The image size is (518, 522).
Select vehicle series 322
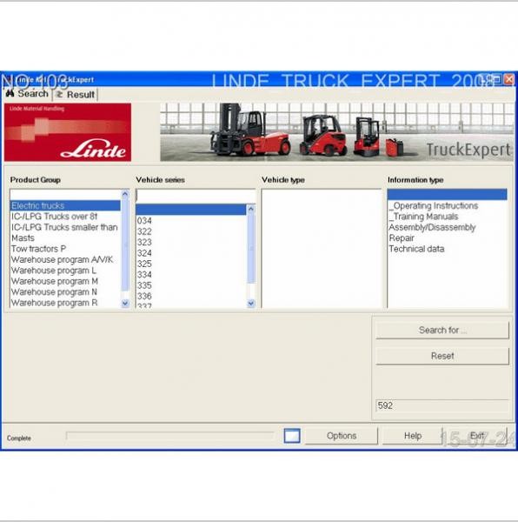click(x=191, y=231)
